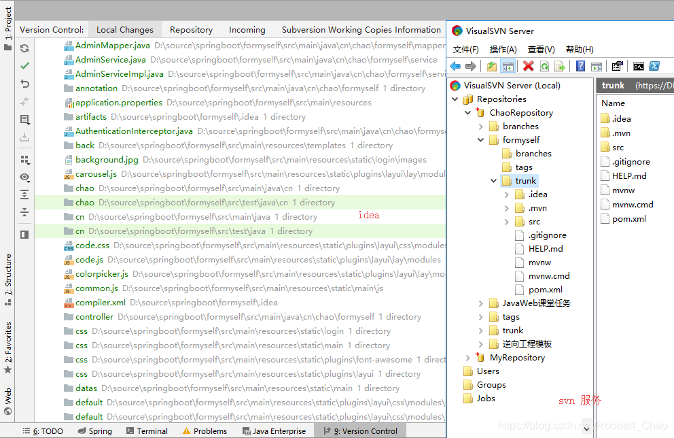Expand the JavaWeb课堂任务 folder
The image size is (674, 438).
(x=480, y=303)
